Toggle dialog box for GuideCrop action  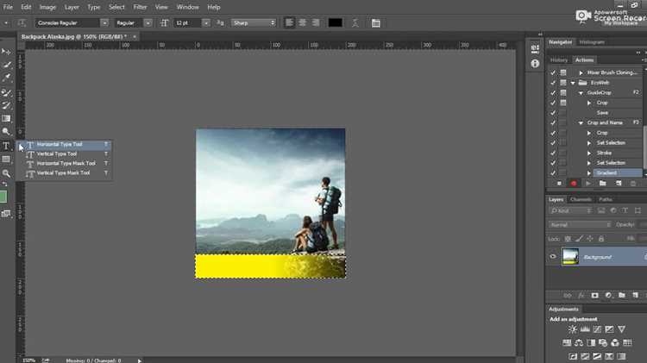coord(563,93)
